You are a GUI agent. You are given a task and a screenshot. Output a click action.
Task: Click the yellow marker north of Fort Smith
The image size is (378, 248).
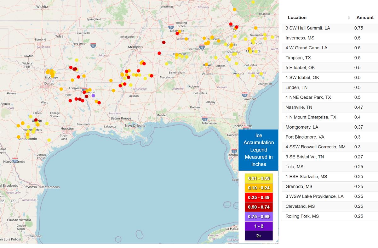click(x=77, y=60)
